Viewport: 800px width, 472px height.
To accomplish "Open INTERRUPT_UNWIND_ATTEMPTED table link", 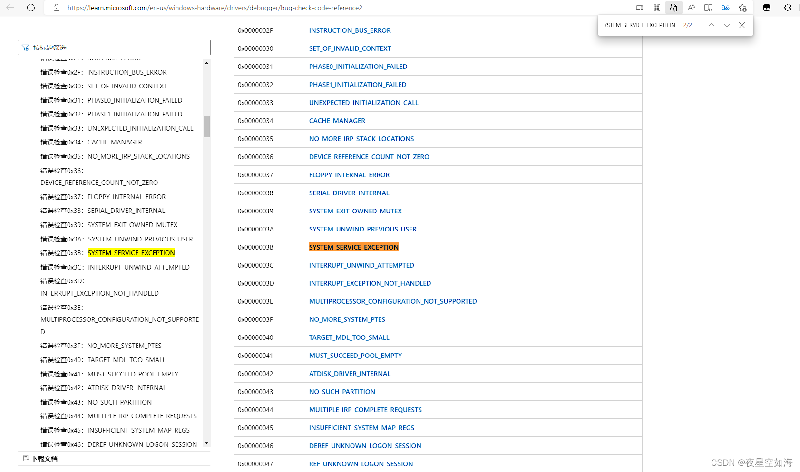I will coord(361,265).
